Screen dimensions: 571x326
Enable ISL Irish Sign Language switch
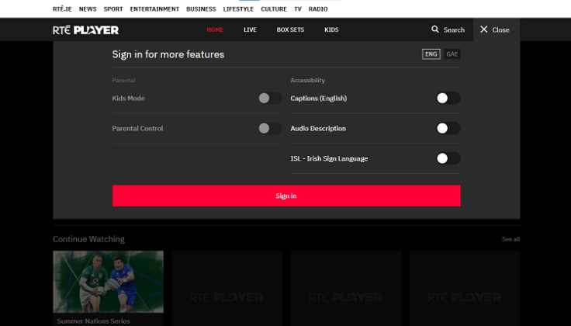coord(448,158)
